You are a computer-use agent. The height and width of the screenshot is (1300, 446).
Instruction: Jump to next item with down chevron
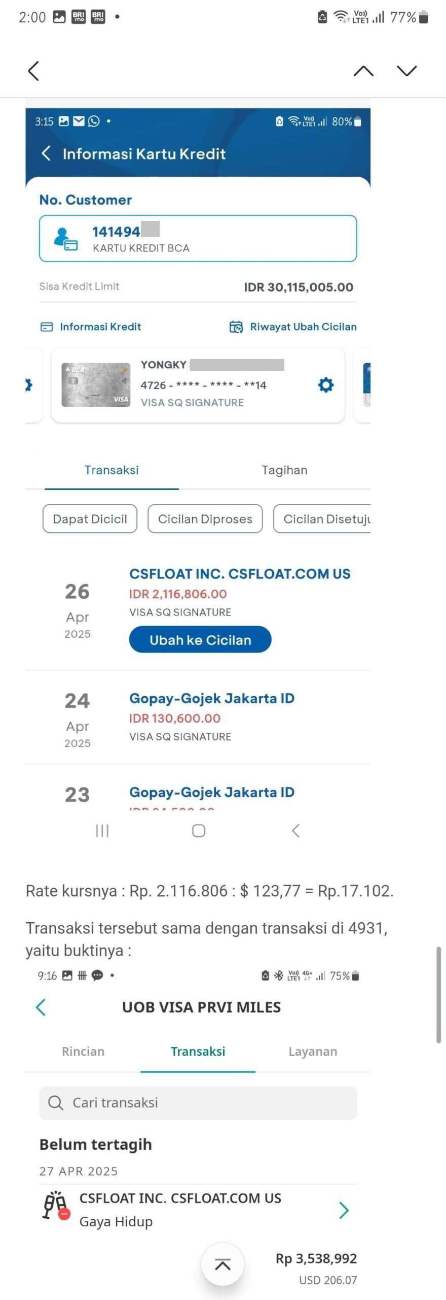(407, 71)
